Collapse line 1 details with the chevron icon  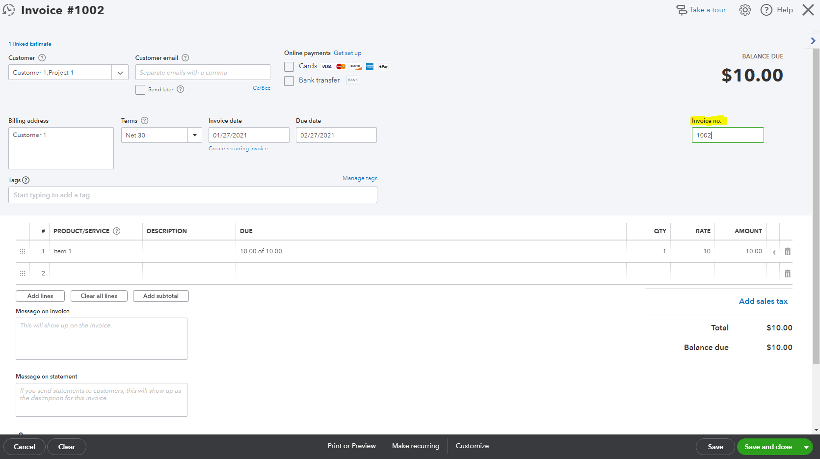(x=774, y=251)
